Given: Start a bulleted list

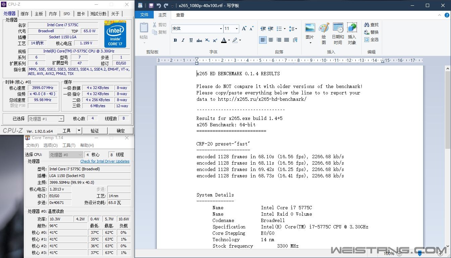Looking at the screenshot, I should [279, 29].
